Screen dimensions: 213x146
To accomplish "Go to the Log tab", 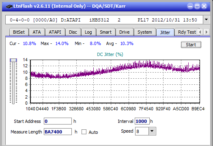I will (x=88, y=32).
